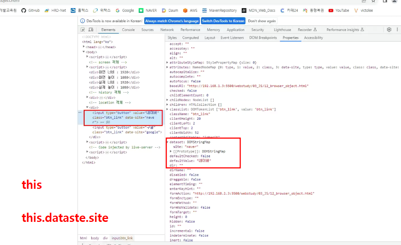The height and width of the screenshot is (245, 401).
Task: Select the closing html tag line
Action: point(89,162)
